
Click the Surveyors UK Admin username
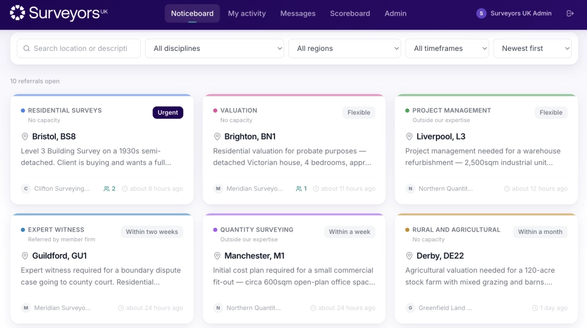point(521,13)
